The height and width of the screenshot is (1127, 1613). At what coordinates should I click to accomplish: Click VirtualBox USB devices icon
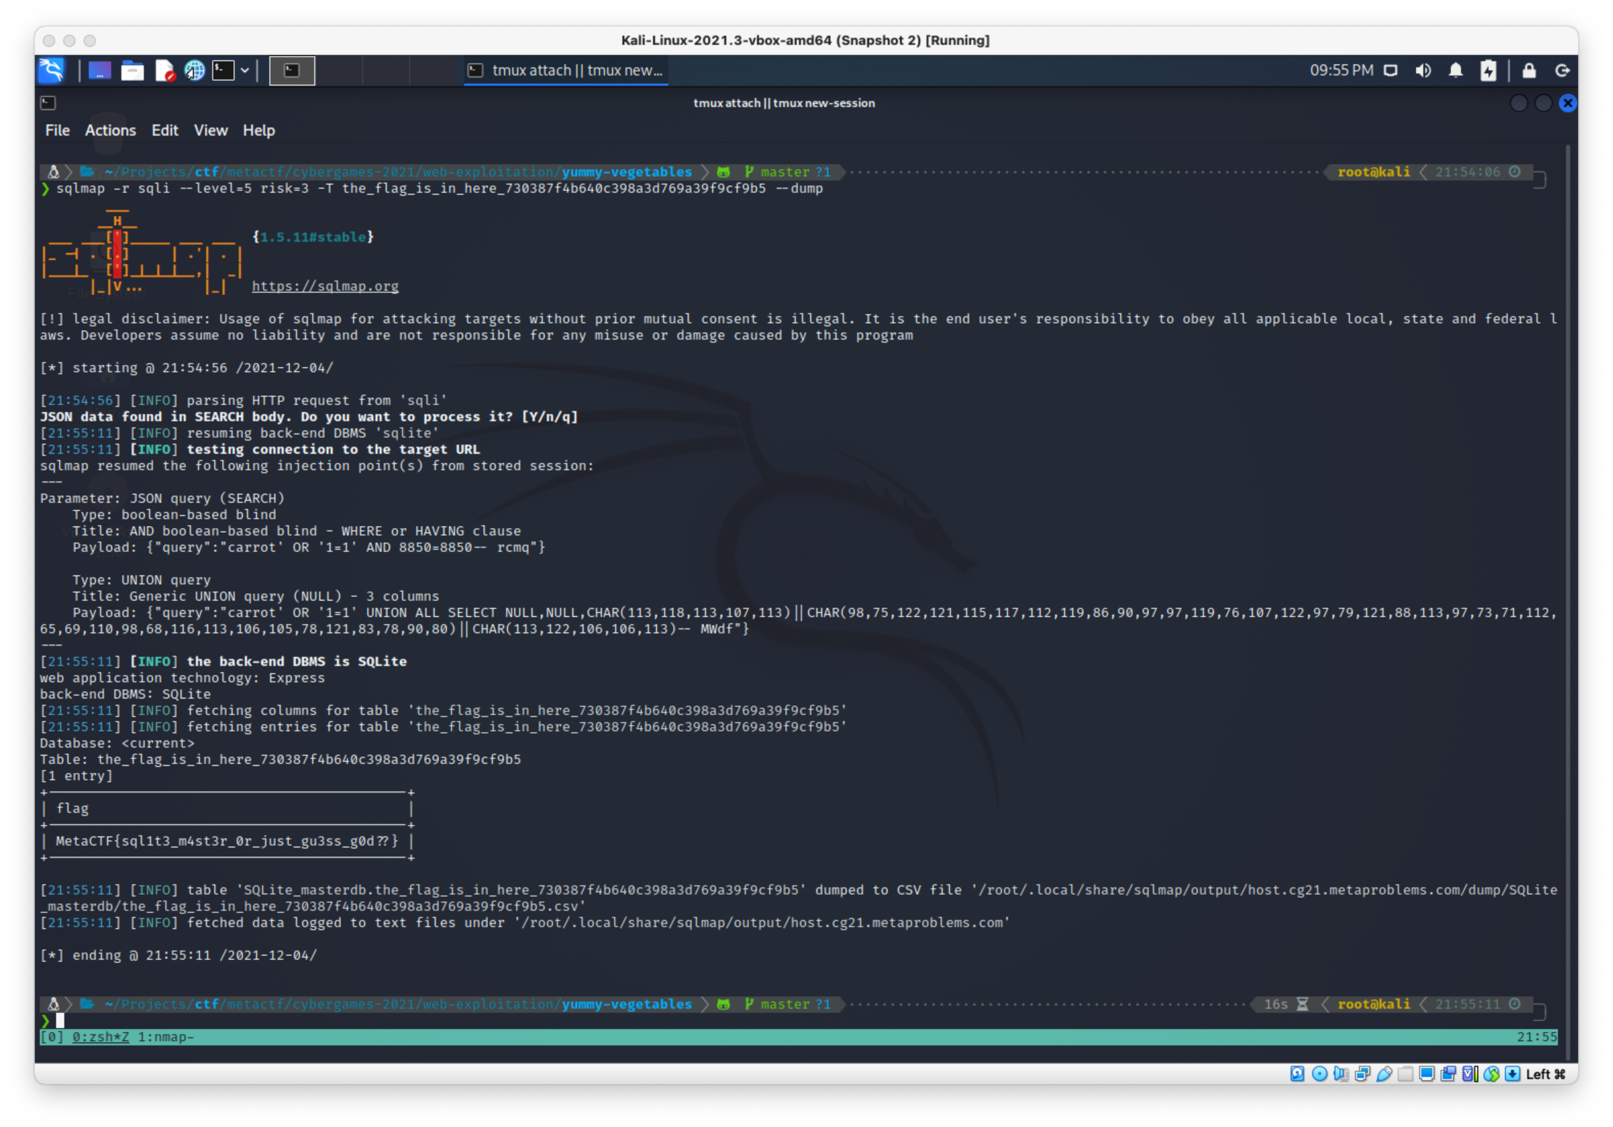pyautogui.click(x=1384, y=1073)
